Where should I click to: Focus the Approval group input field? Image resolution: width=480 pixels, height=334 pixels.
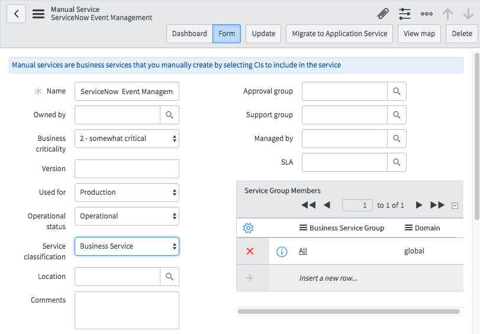click(344, 91)
